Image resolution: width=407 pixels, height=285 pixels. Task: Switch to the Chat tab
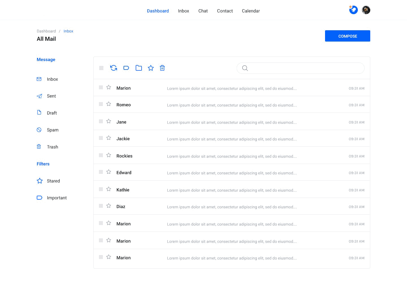pyautogui.click(x=203, y=11)
